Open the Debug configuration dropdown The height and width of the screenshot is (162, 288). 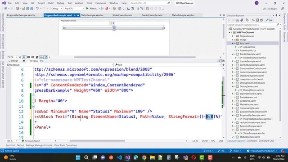click(x=57, y=9)
